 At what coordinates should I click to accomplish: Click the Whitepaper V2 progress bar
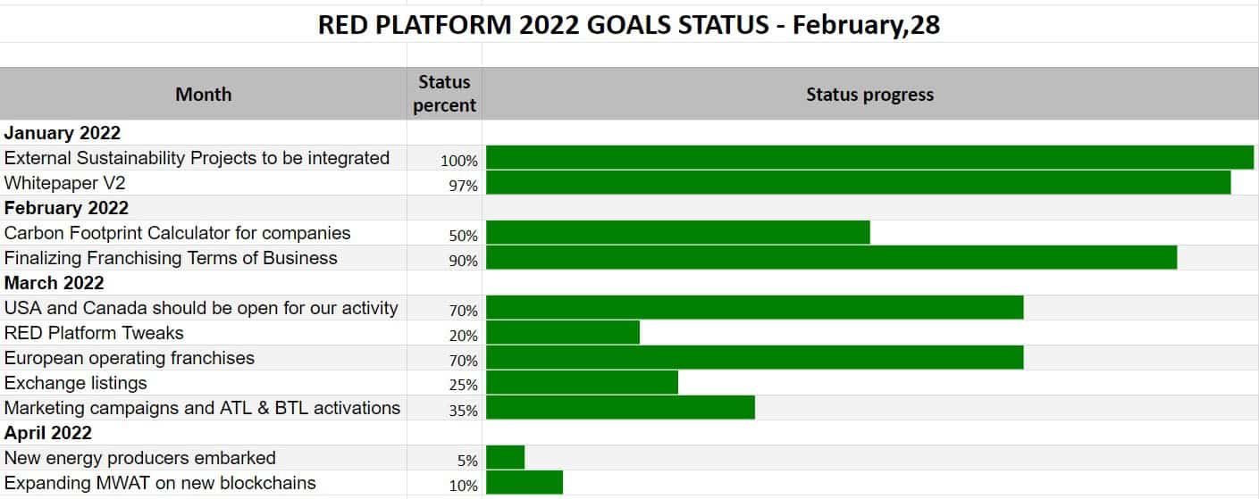[858, 182]
